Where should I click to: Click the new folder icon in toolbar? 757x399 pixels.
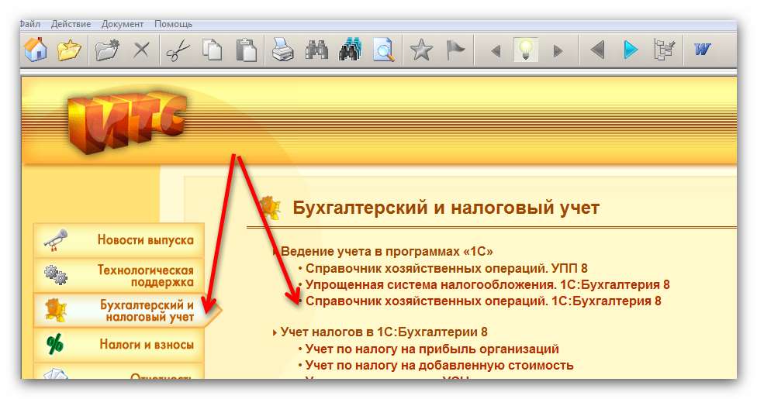click(x=107, y=50)
